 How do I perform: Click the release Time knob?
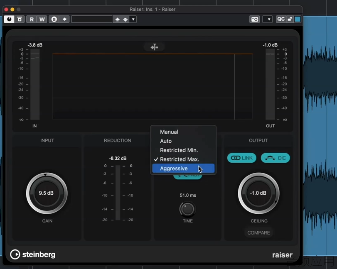tap(187, 209)
